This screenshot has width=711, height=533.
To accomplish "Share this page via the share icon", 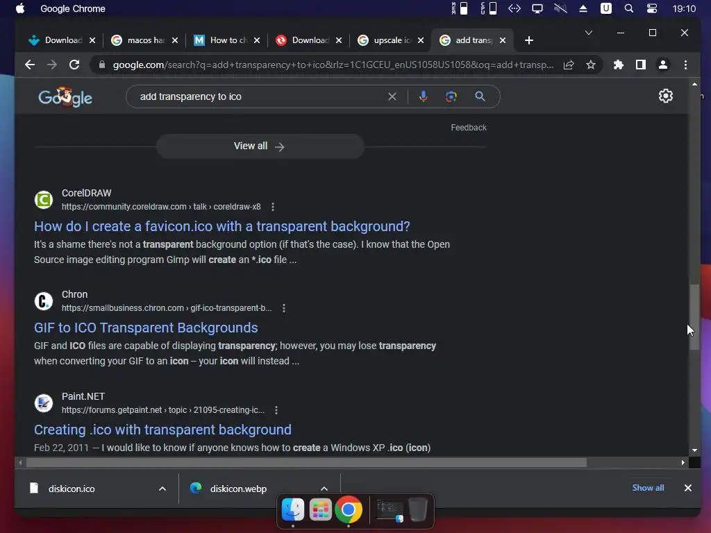I will click(x=569, y=65).
